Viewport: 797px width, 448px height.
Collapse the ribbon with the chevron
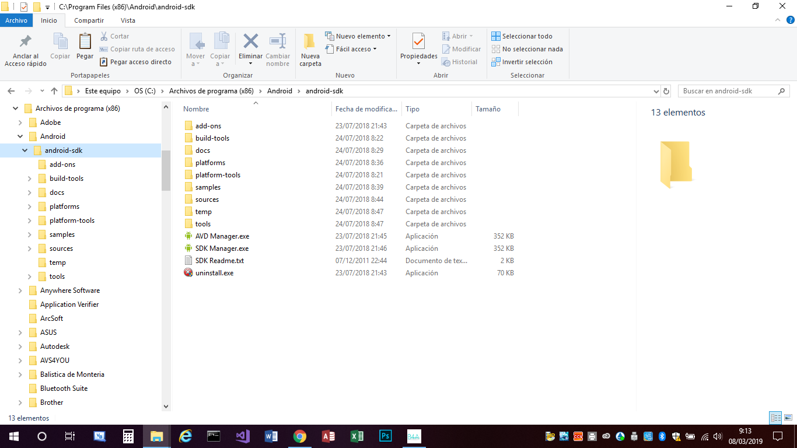coord(777,20)
